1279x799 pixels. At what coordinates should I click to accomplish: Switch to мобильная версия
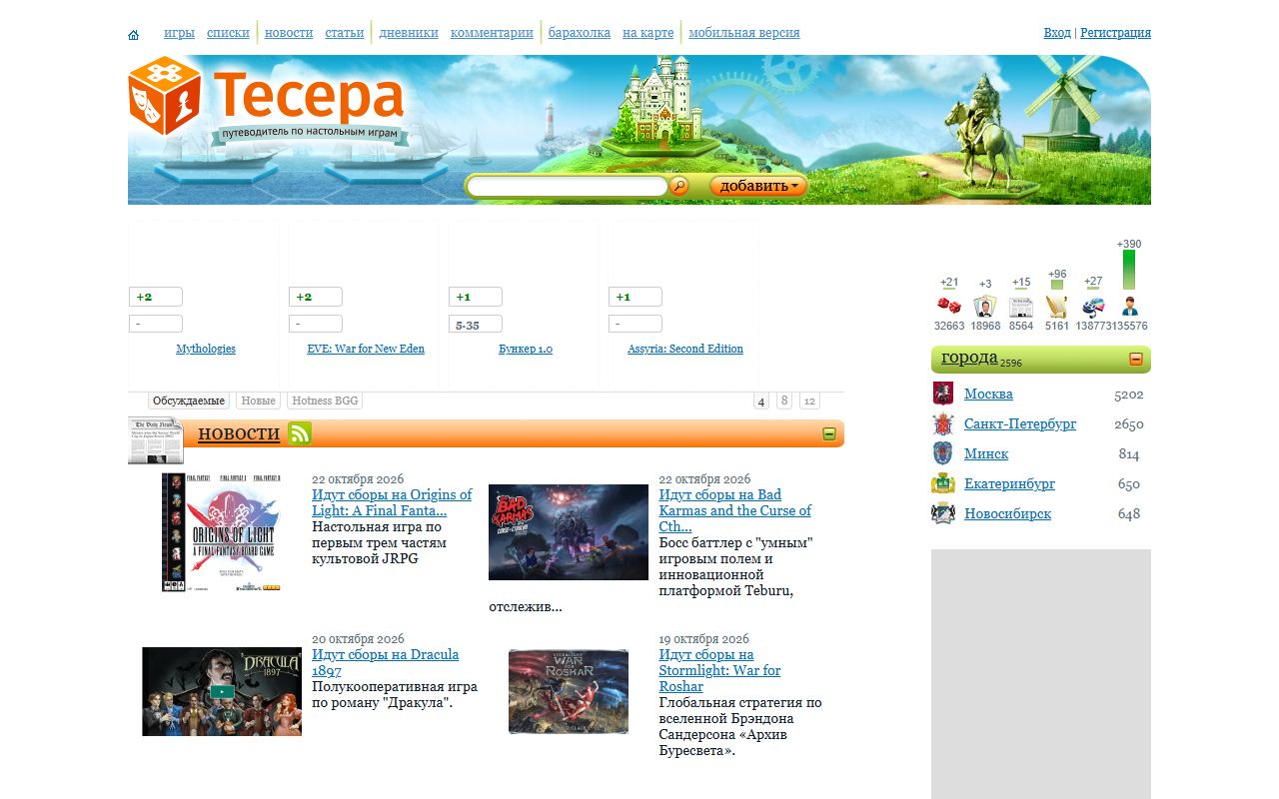pos(744,32)
